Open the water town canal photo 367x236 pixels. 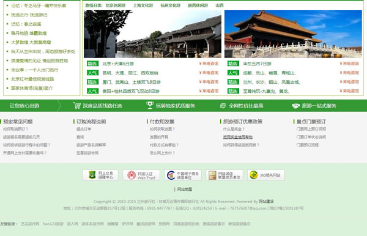tap(152, 34)
